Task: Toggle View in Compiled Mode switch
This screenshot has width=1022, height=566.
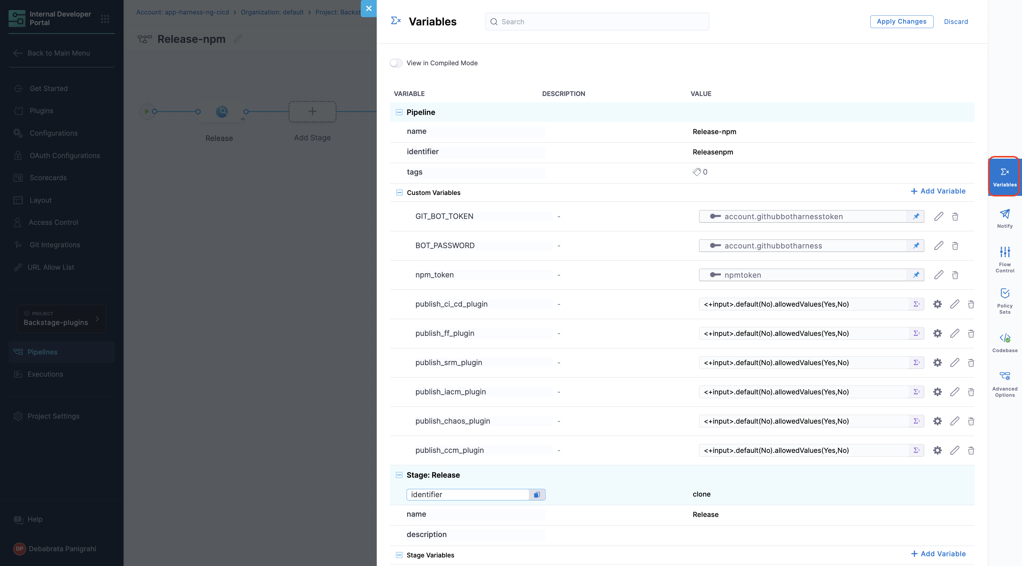Action: 396,63
